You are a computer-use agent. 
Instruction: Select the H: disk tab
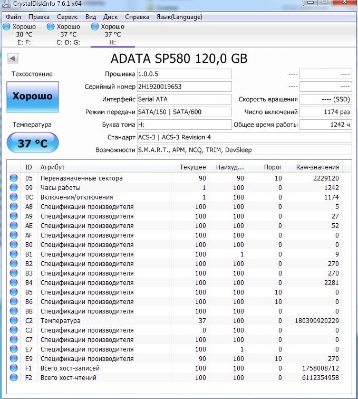coord(113,34)
